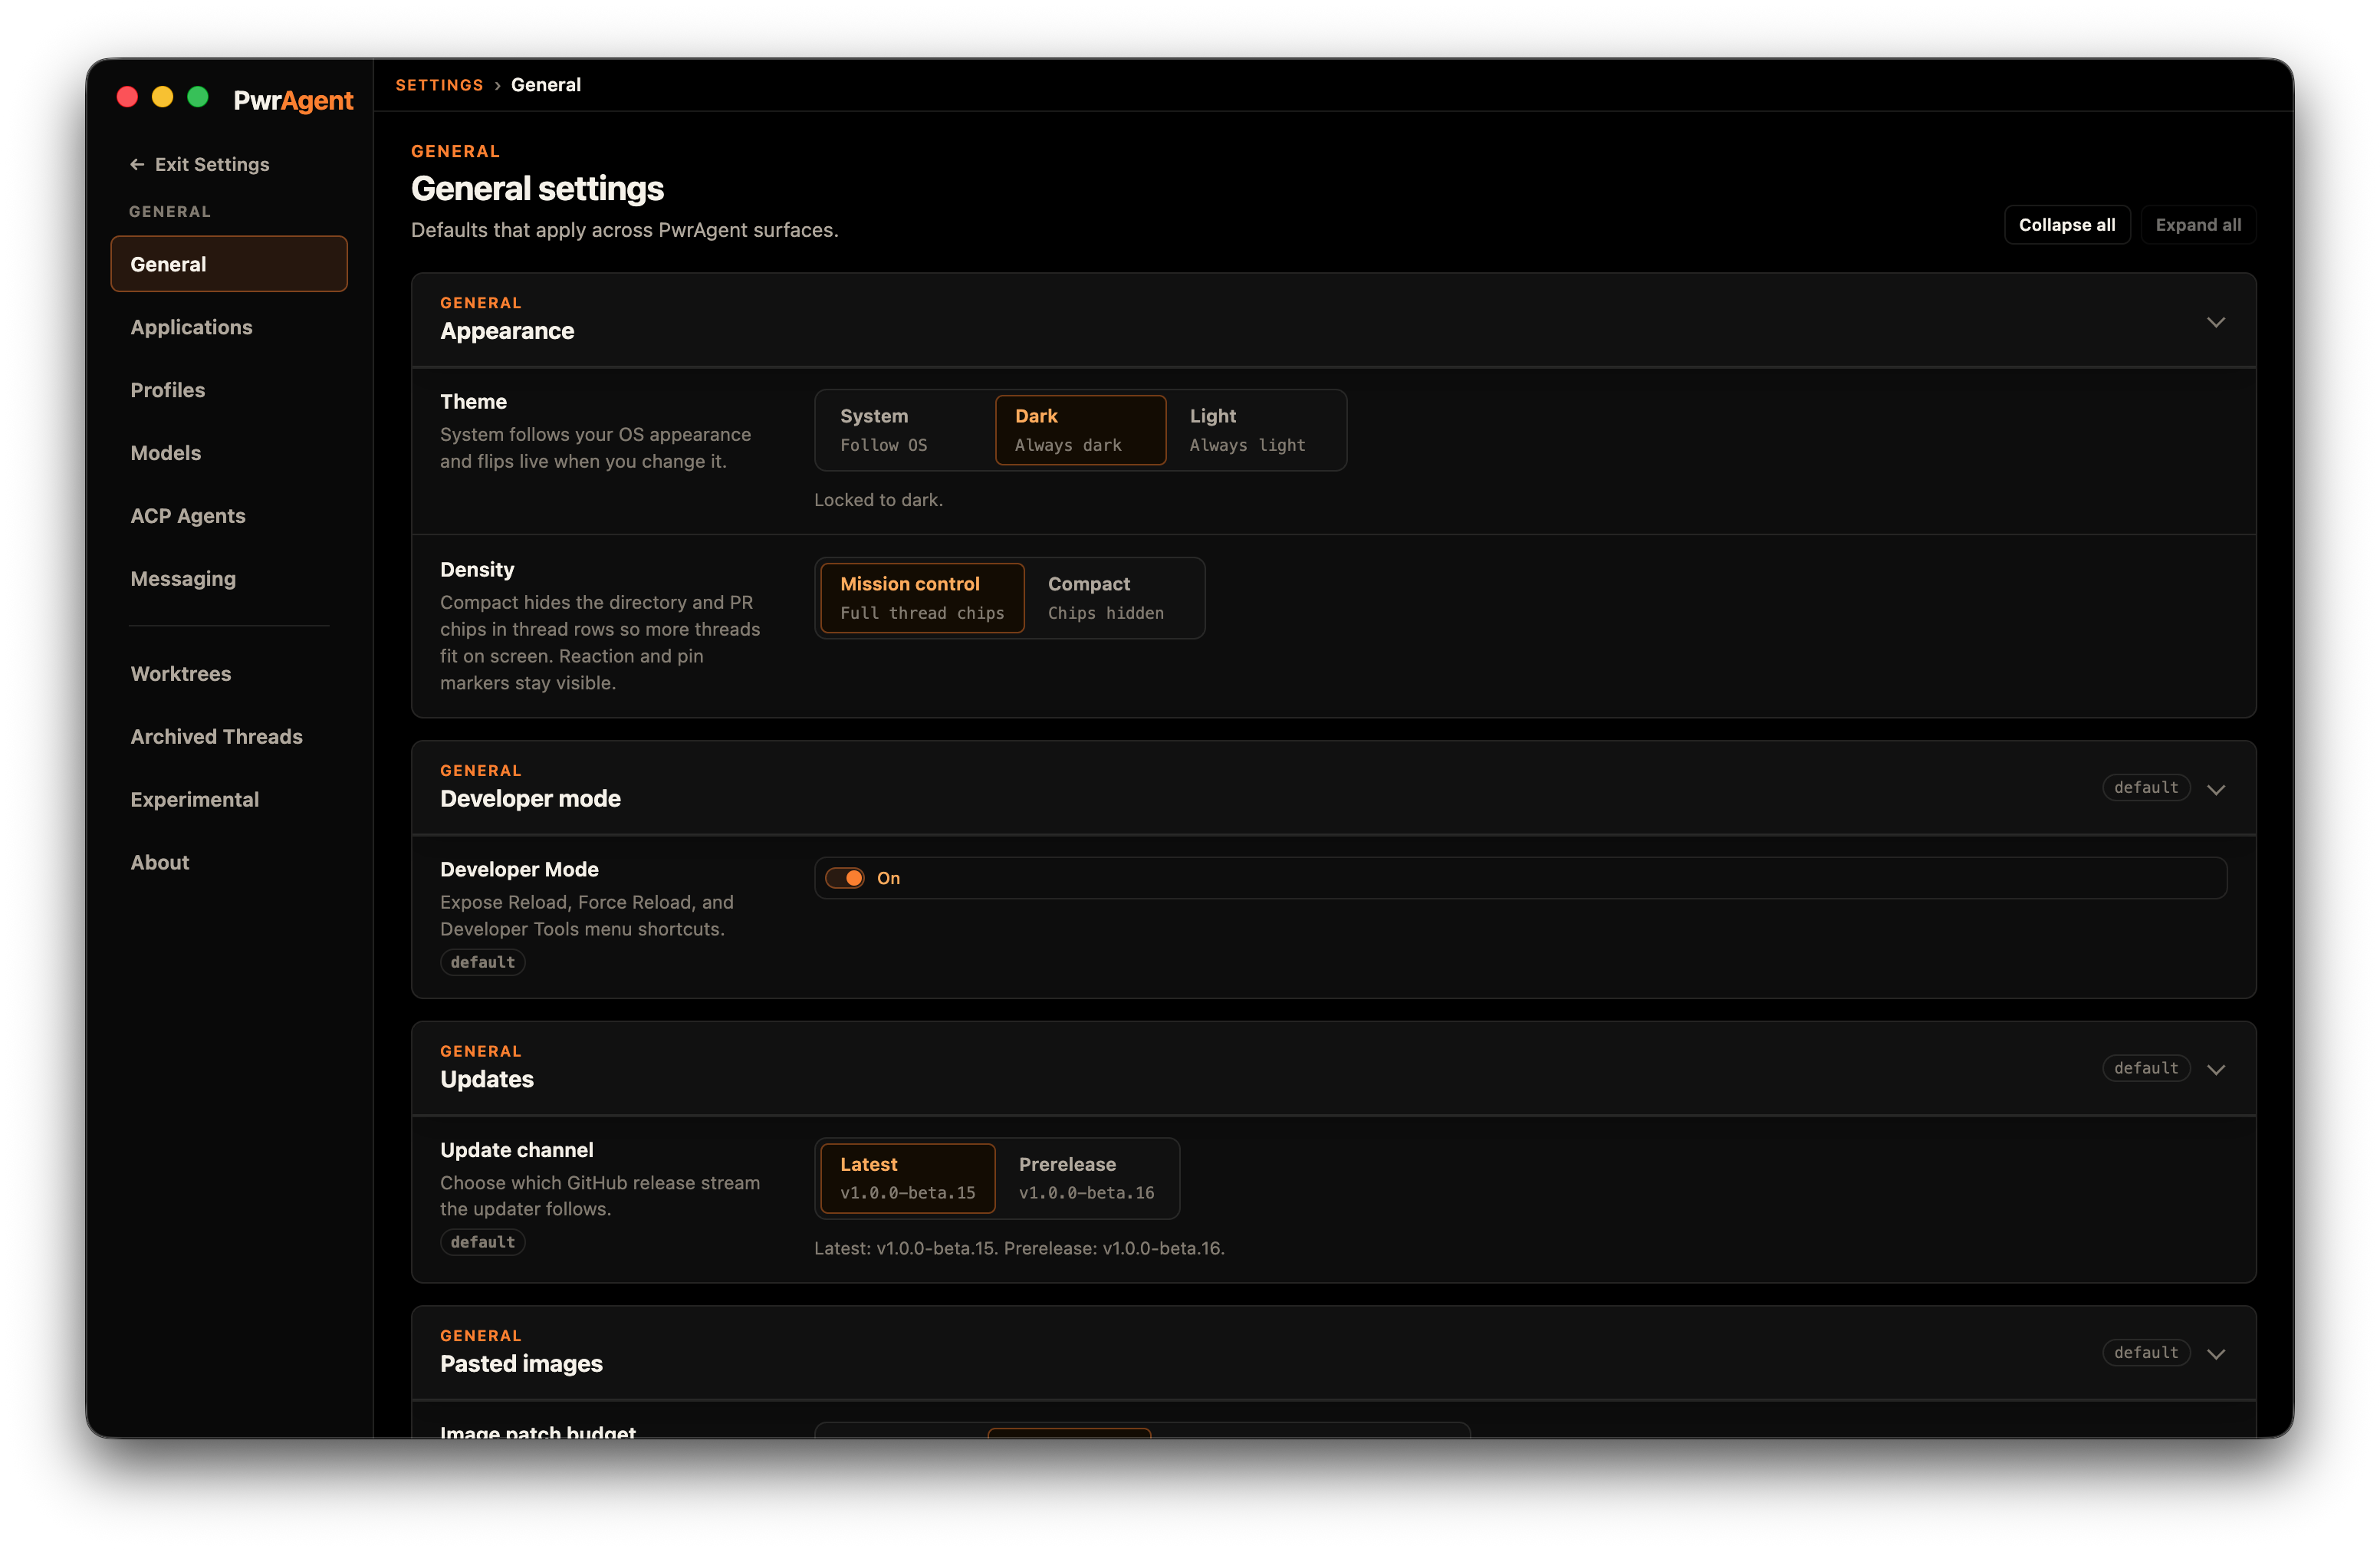Choose Compact density
Image resolution: width=2380 pixels, height=1552 pixels.
pyautogui.click(x=1114, y=598)
